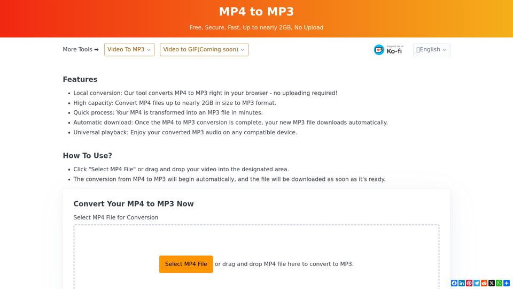Image resolution: width=513 pixels, height=289 pixels.
Task: Click the drag and drop MP4 text
Action: (x=284, y=264)
